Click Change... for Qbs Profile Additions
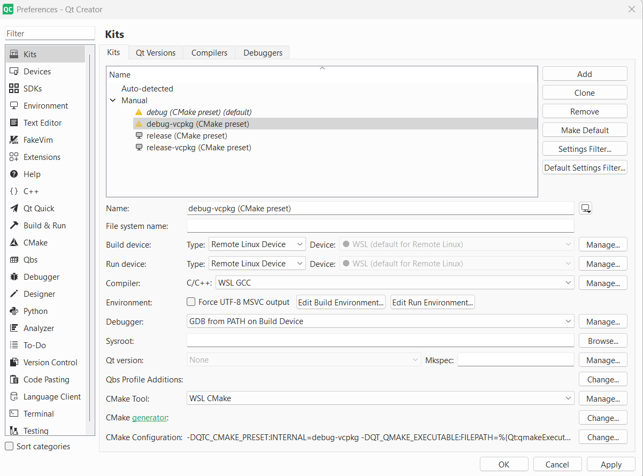 (603, 379)
